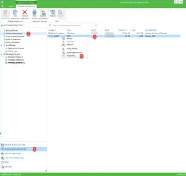This screenshot has width=186, height=176.
Task: Open Proxy Affinity from the ribbon
Action: (34, 15)
